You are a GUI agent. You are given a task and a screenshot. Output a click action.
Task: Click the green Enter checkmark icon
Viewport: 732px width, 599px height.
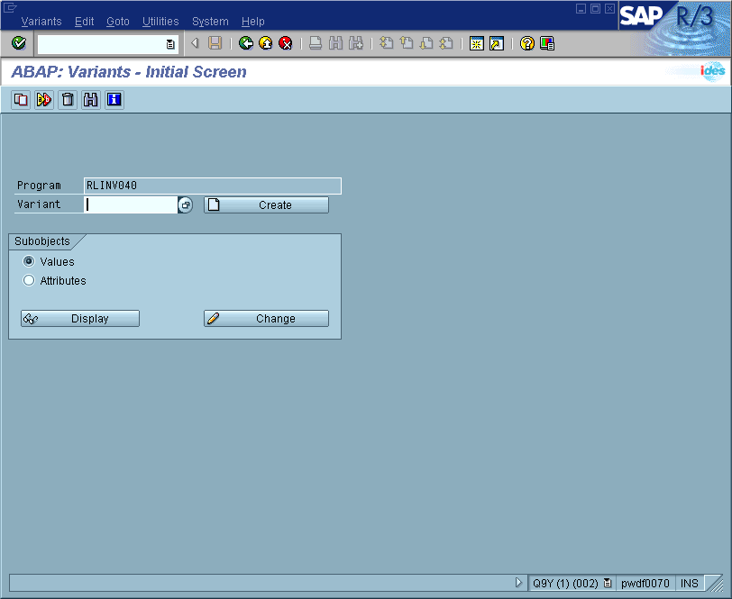(x=19, y=43)
